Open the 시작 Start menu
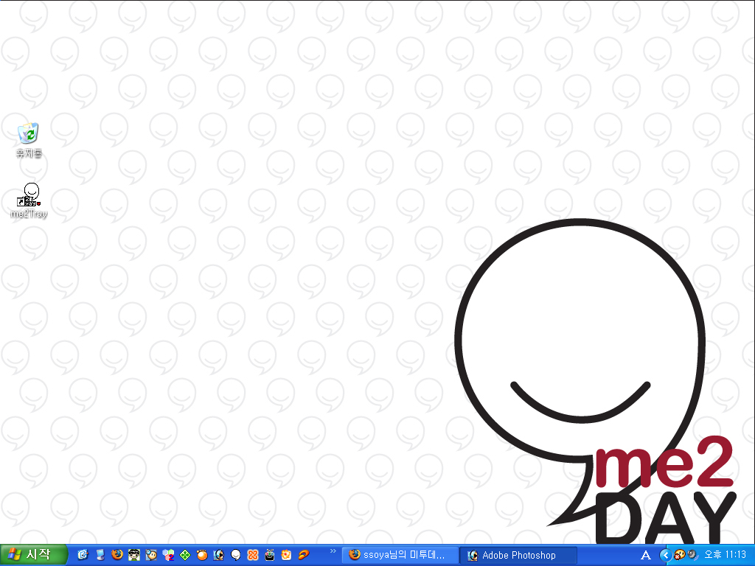Viewport: 755px width, 566px height. pyautogui.click(x=32, y=555)
